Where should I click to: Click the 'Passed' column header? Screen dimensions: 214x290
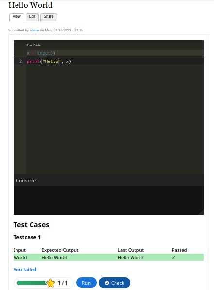[x=180, y=250]
